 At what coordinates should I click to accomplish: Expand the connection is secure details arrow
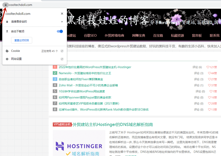tap(62, 22)
